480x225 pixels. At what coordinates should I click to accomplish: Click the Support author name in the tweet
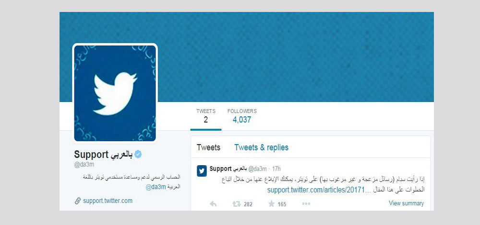[228, 169]
